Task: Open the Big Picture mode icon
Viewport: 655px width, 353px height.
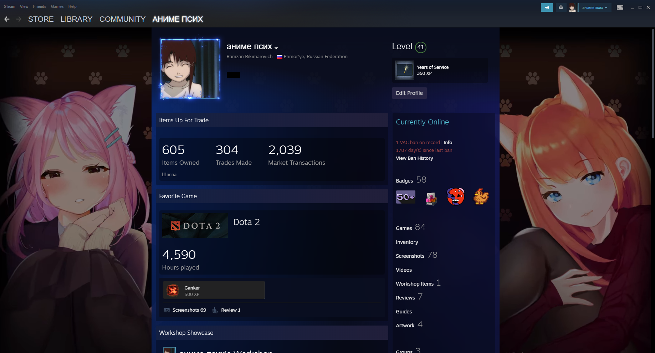Action: (x=620, y=7)
